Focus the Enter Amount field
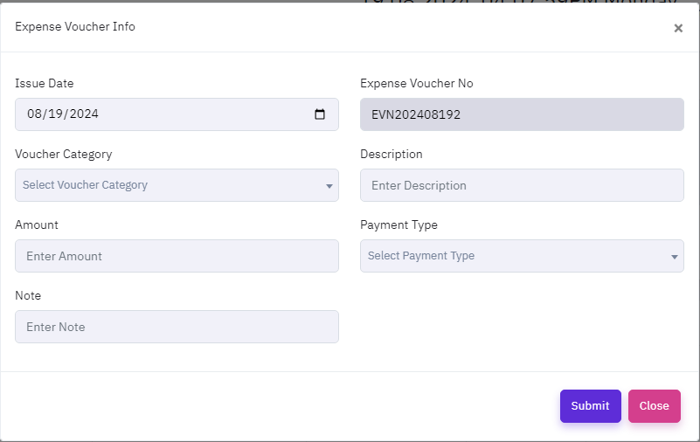Screen dimensions: 700x442 click(x=177, y=256)
